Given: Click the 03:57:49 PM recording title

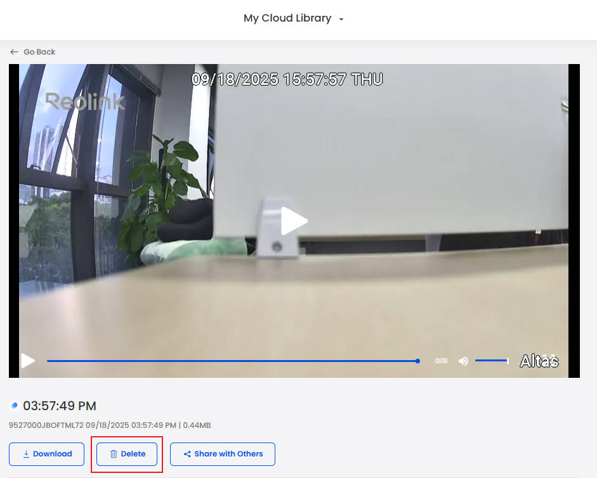Looking at the screenshot, I should click(x=60, y=406).
